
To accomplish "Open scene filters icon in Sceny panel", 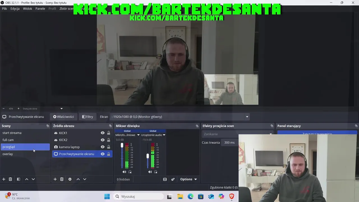I will pos(18,179).
